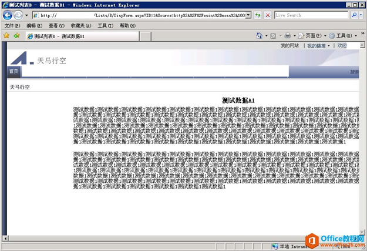Click the empty New Tab button
The width and height of the screenshot is (367, 251).
point(146,36)
